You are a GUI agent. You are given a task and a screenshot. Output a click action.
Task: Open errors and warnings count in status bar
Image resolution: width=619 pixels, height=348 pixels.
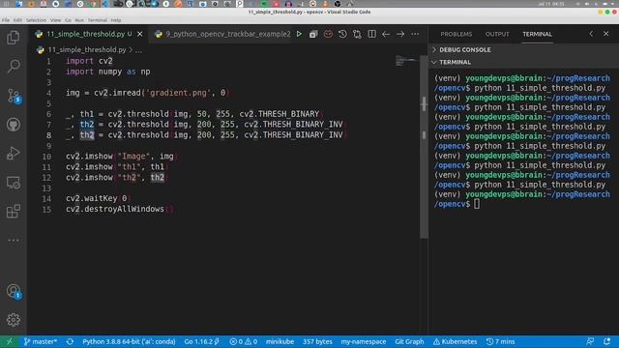[243, 341]
